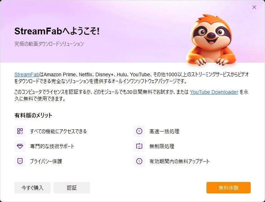Click the StreamFabへようこそ! heading
This screenshot has width=265, height=202.
(x=57, y=31)
